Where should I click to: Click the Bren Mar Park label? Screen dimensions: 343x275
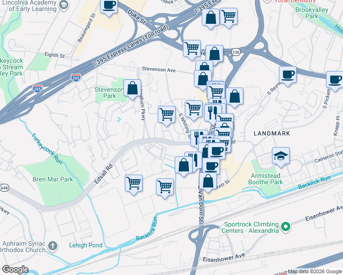tap(53, 179)
